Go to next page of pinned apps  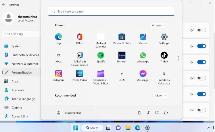point(178,60)
